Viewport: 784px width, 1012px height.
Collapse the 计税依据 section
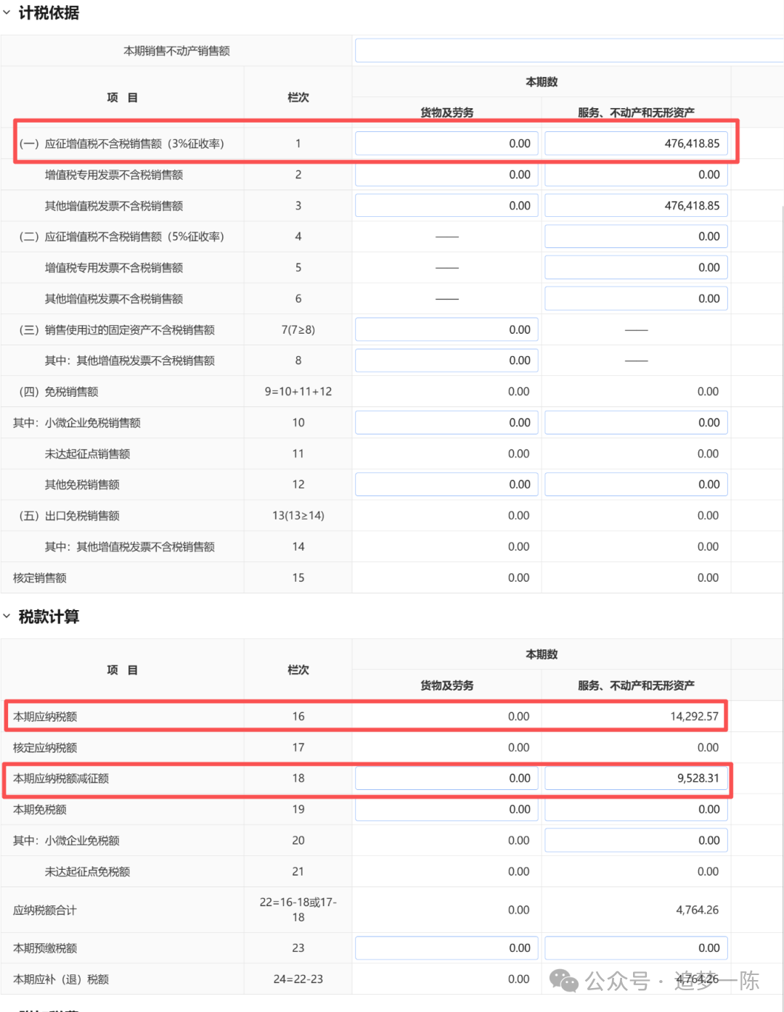(7, 12)
